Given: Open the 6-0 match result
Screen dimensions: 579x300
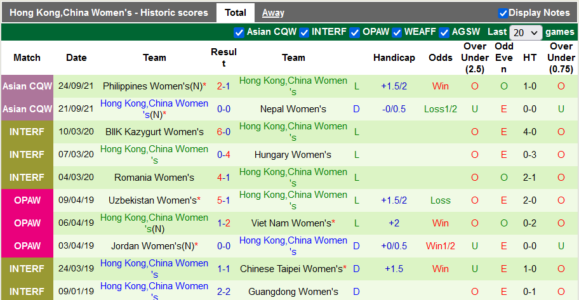Looking at the screenshot, I should tap(223, 132).
